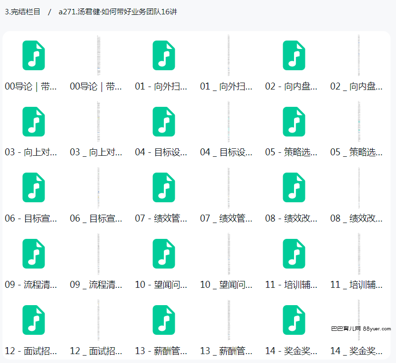
Task: Open audio icon for '10 - 望闻问...'
Action: coord(164,254)
